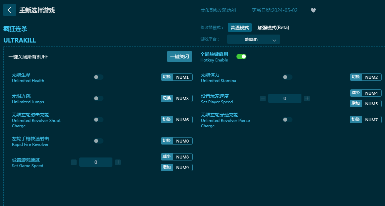Click minus icon for Set Player Speed

click(x=263, y=98)
